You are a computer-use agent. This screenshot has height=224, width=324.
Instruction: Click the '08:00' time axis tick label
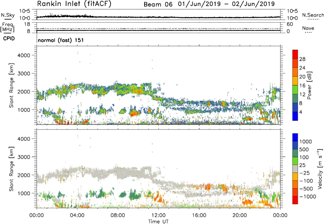click(x=118, y=216)
